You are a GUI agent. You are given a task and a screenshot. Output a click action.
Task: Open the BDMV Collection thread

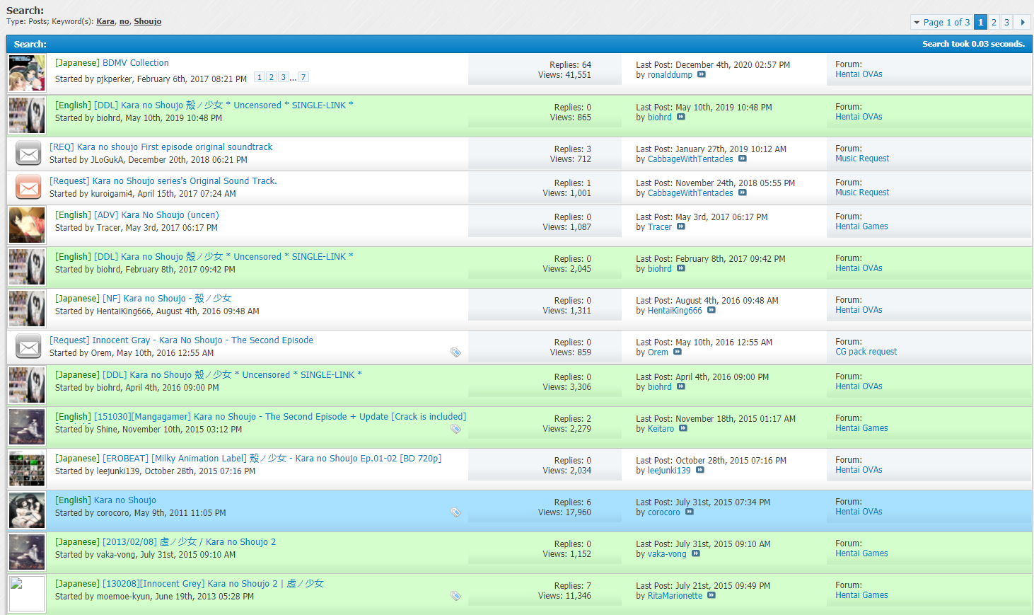[x=136, y=63]
